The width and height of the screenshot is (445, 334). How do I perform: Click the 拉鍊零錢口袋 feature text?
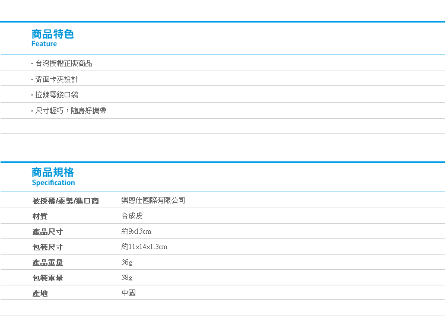point(56,95)
